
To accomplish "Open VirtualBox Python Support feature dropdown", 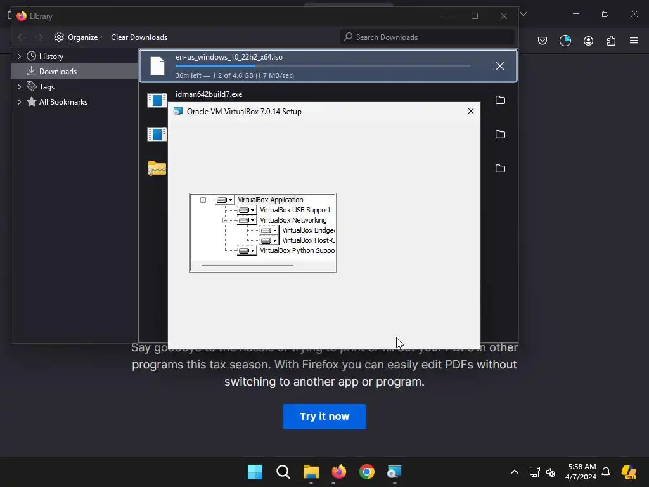I will tap(247, 251).
